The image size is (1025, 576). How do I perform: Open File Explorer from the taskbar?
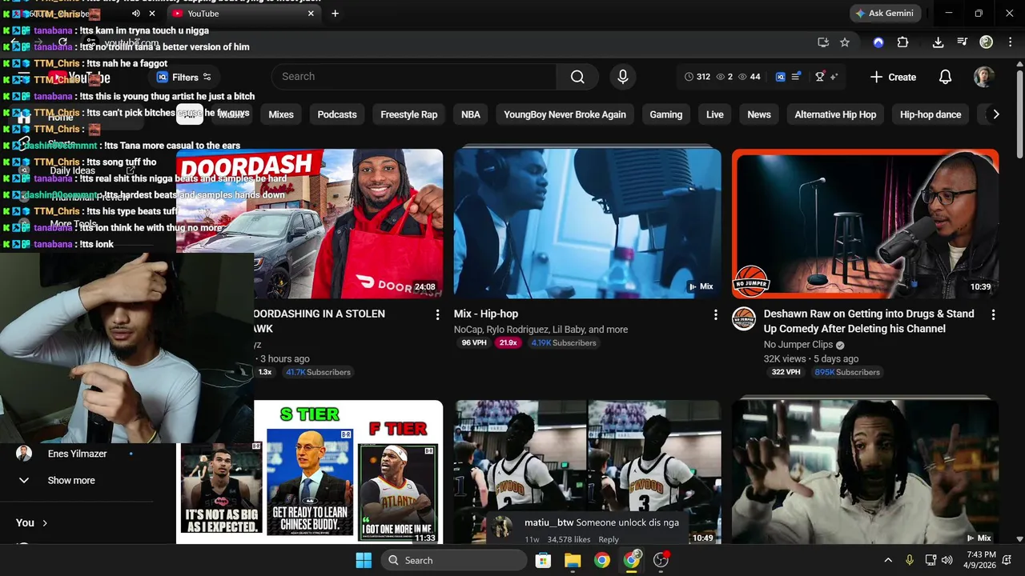click(573, 560)
